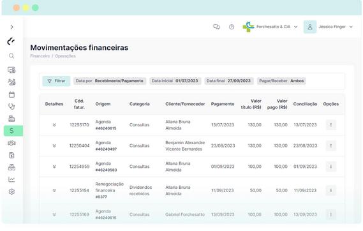The image size is (363, 231).
Task: Open the reports line chart icon
Action: point(11,179)
